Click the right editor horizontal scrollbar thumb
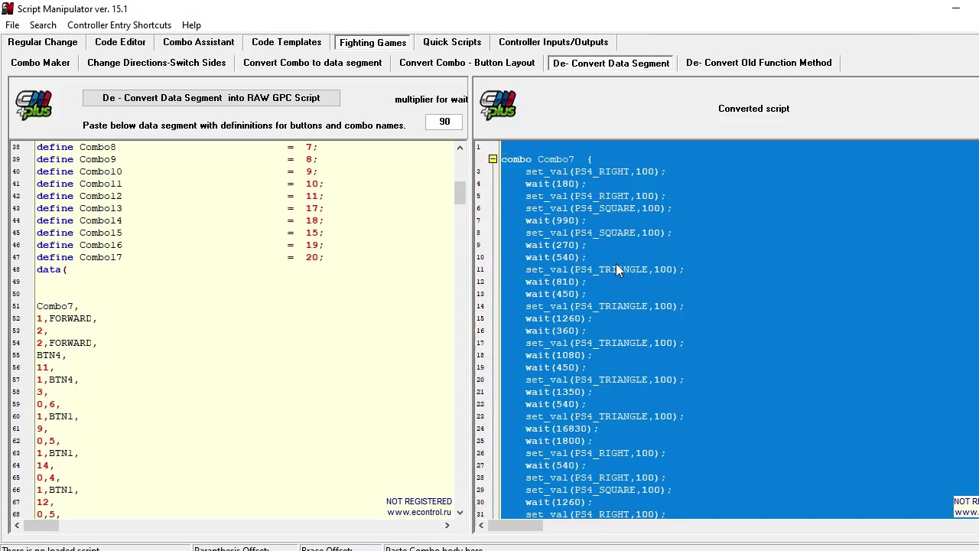Screen dimensions: 979x551 point(515,525)
